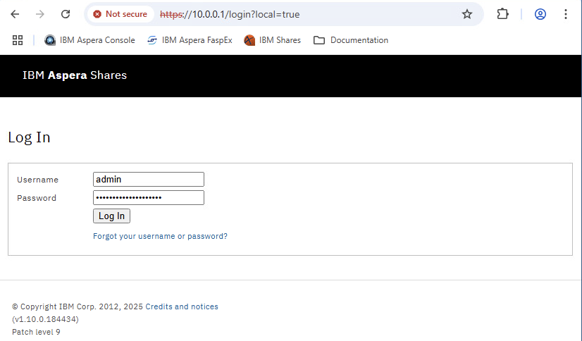This screenshot has height=341, width=582.
Task: Open the Credits and notices link
Action: [182, 306]
